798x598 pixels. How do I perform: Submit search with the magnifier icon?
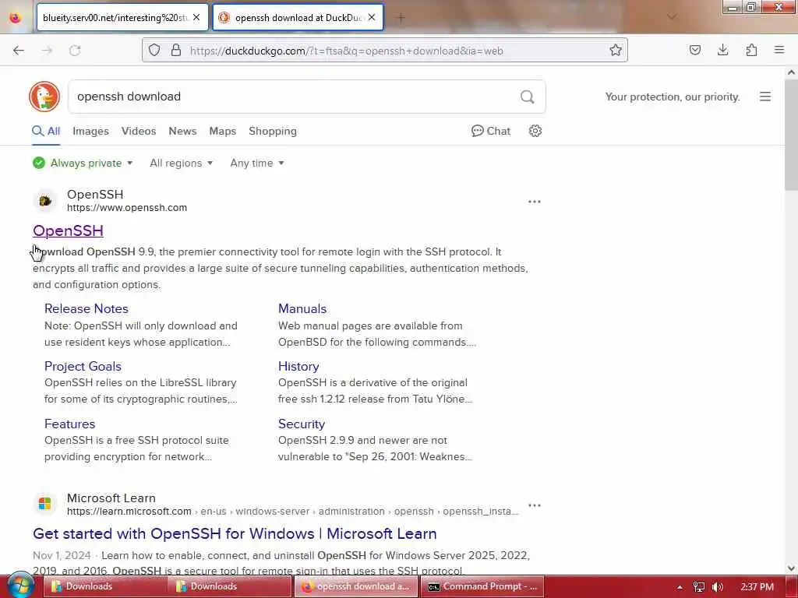point(528,97)
